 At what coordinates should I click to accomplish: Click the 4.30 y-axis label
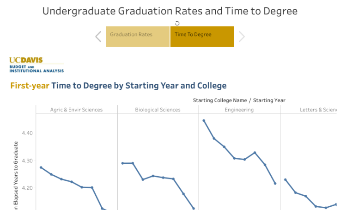point(27,161)
